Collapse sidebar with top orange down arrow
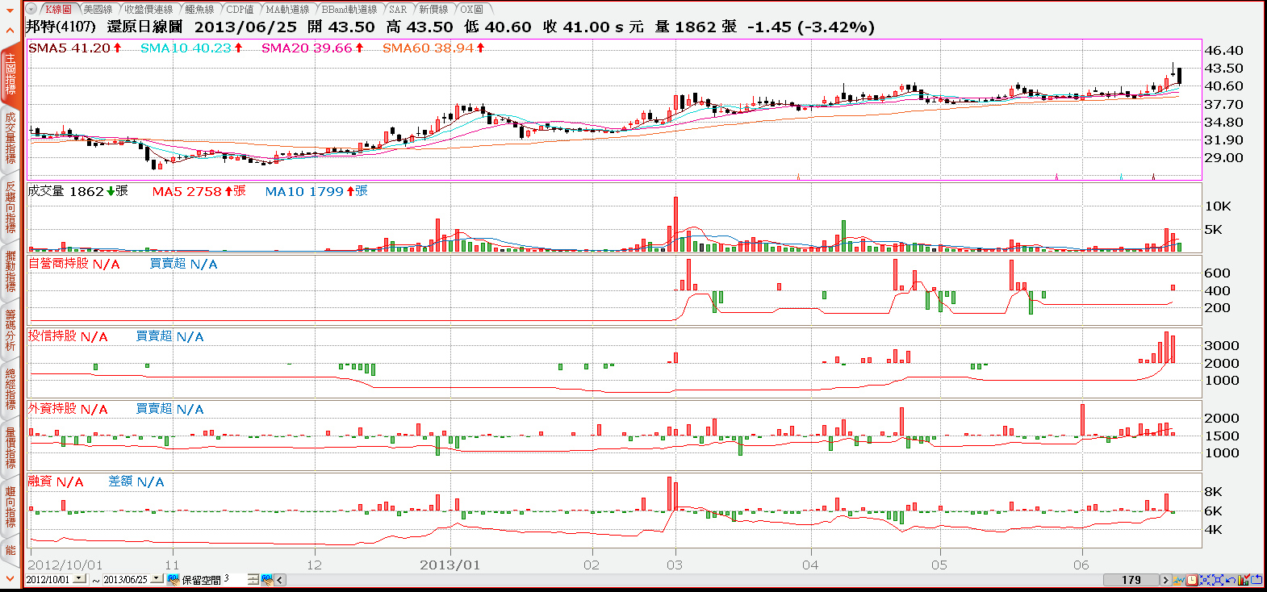This screenshot has height=592, width=1267. (10, 10)
